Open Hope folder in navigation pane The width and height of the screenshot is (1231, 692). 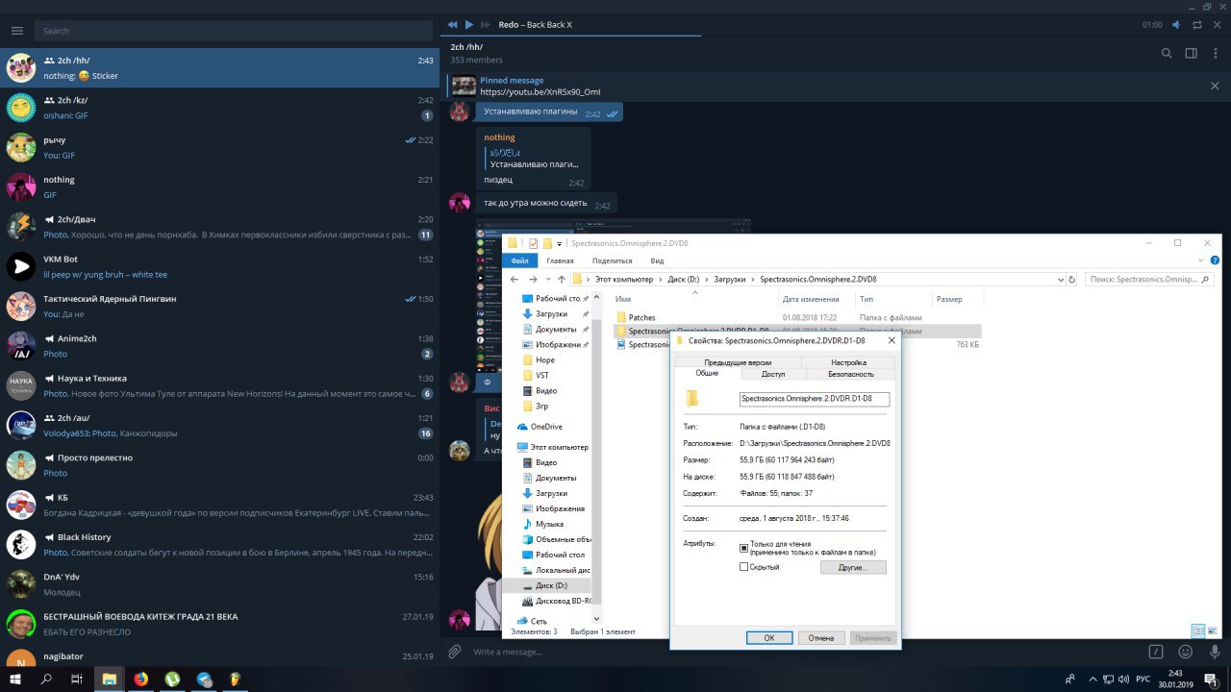tap(545, 359)
